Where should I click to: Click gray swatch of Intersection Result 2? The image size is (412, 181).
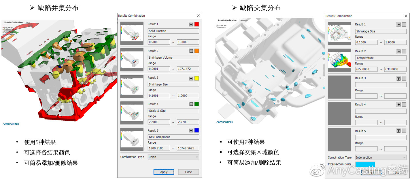coord(404,51)
